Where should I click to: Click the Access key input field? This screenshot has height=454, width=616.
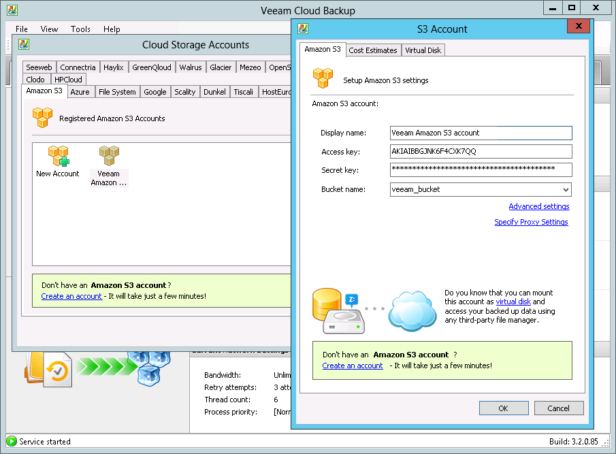pos(481,151)
